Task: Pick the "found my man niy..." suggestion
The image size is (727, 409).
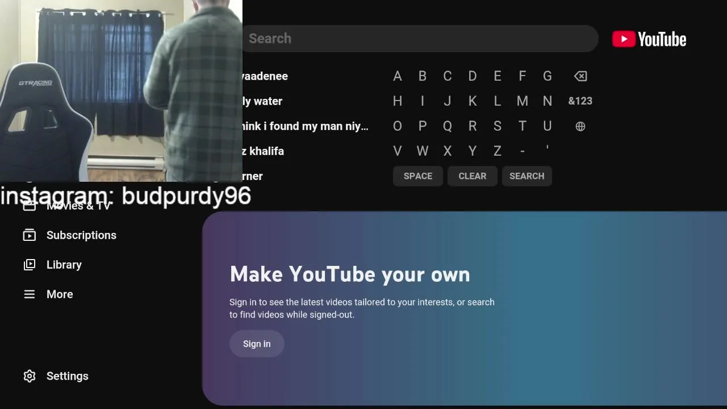Action: point(306,126)
